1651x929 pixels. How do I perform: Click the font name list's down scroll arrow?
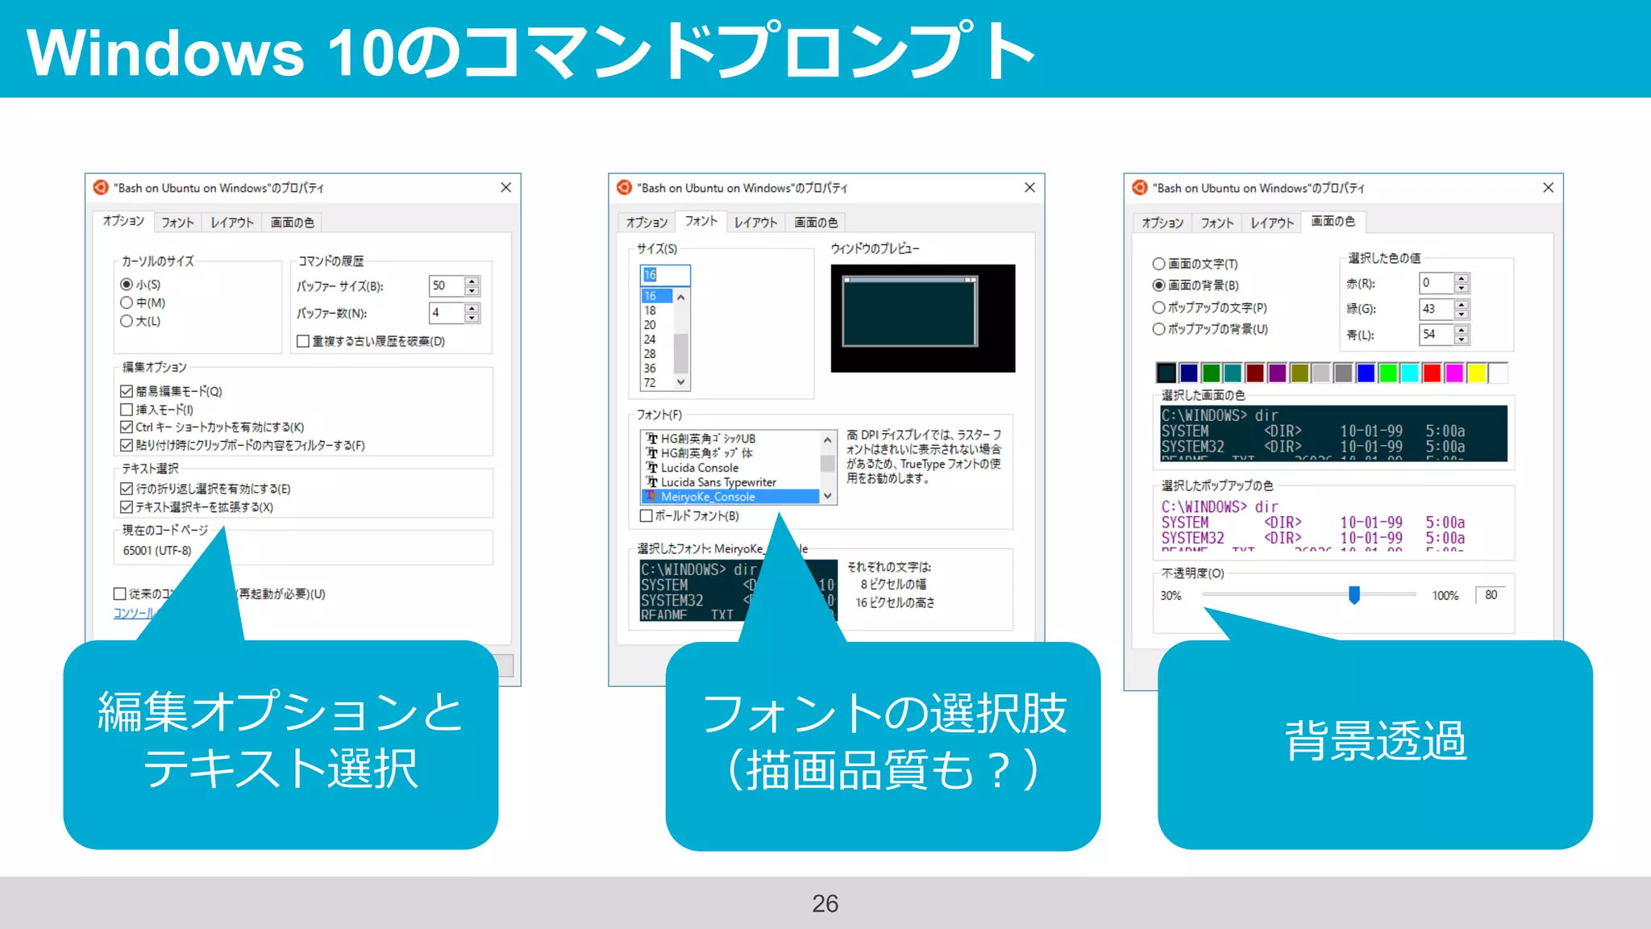827,497
